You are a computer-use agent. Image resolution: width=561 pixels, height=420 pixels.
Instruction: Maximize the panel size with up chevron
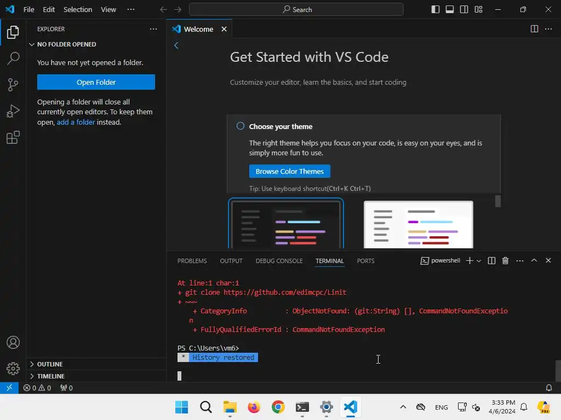[x=534, y=260]
